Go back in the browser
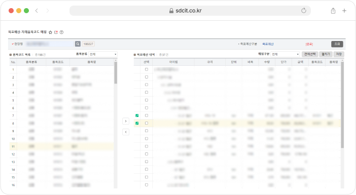Screen dimensions: 356x195 (37, 11)
